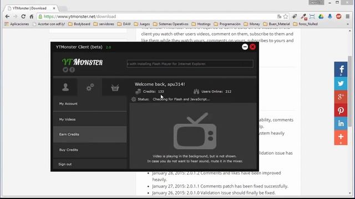
Task: Open the Programación bookmarks folder
Action: 227,24
